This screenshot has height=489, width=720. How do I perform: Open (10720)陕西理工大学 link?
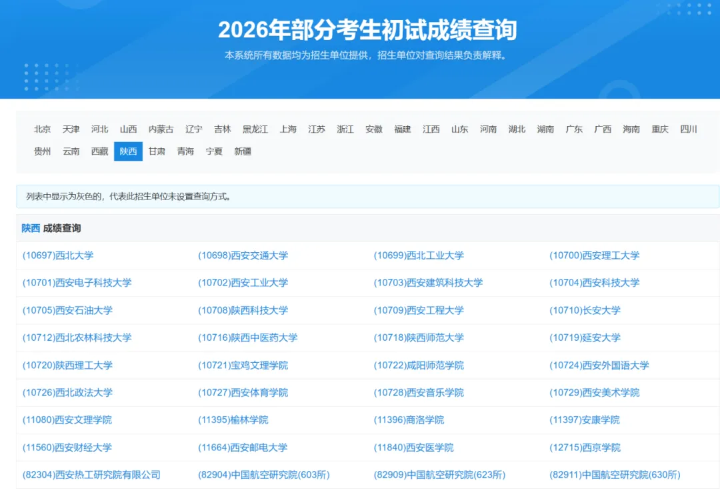[x=67, y=366]
